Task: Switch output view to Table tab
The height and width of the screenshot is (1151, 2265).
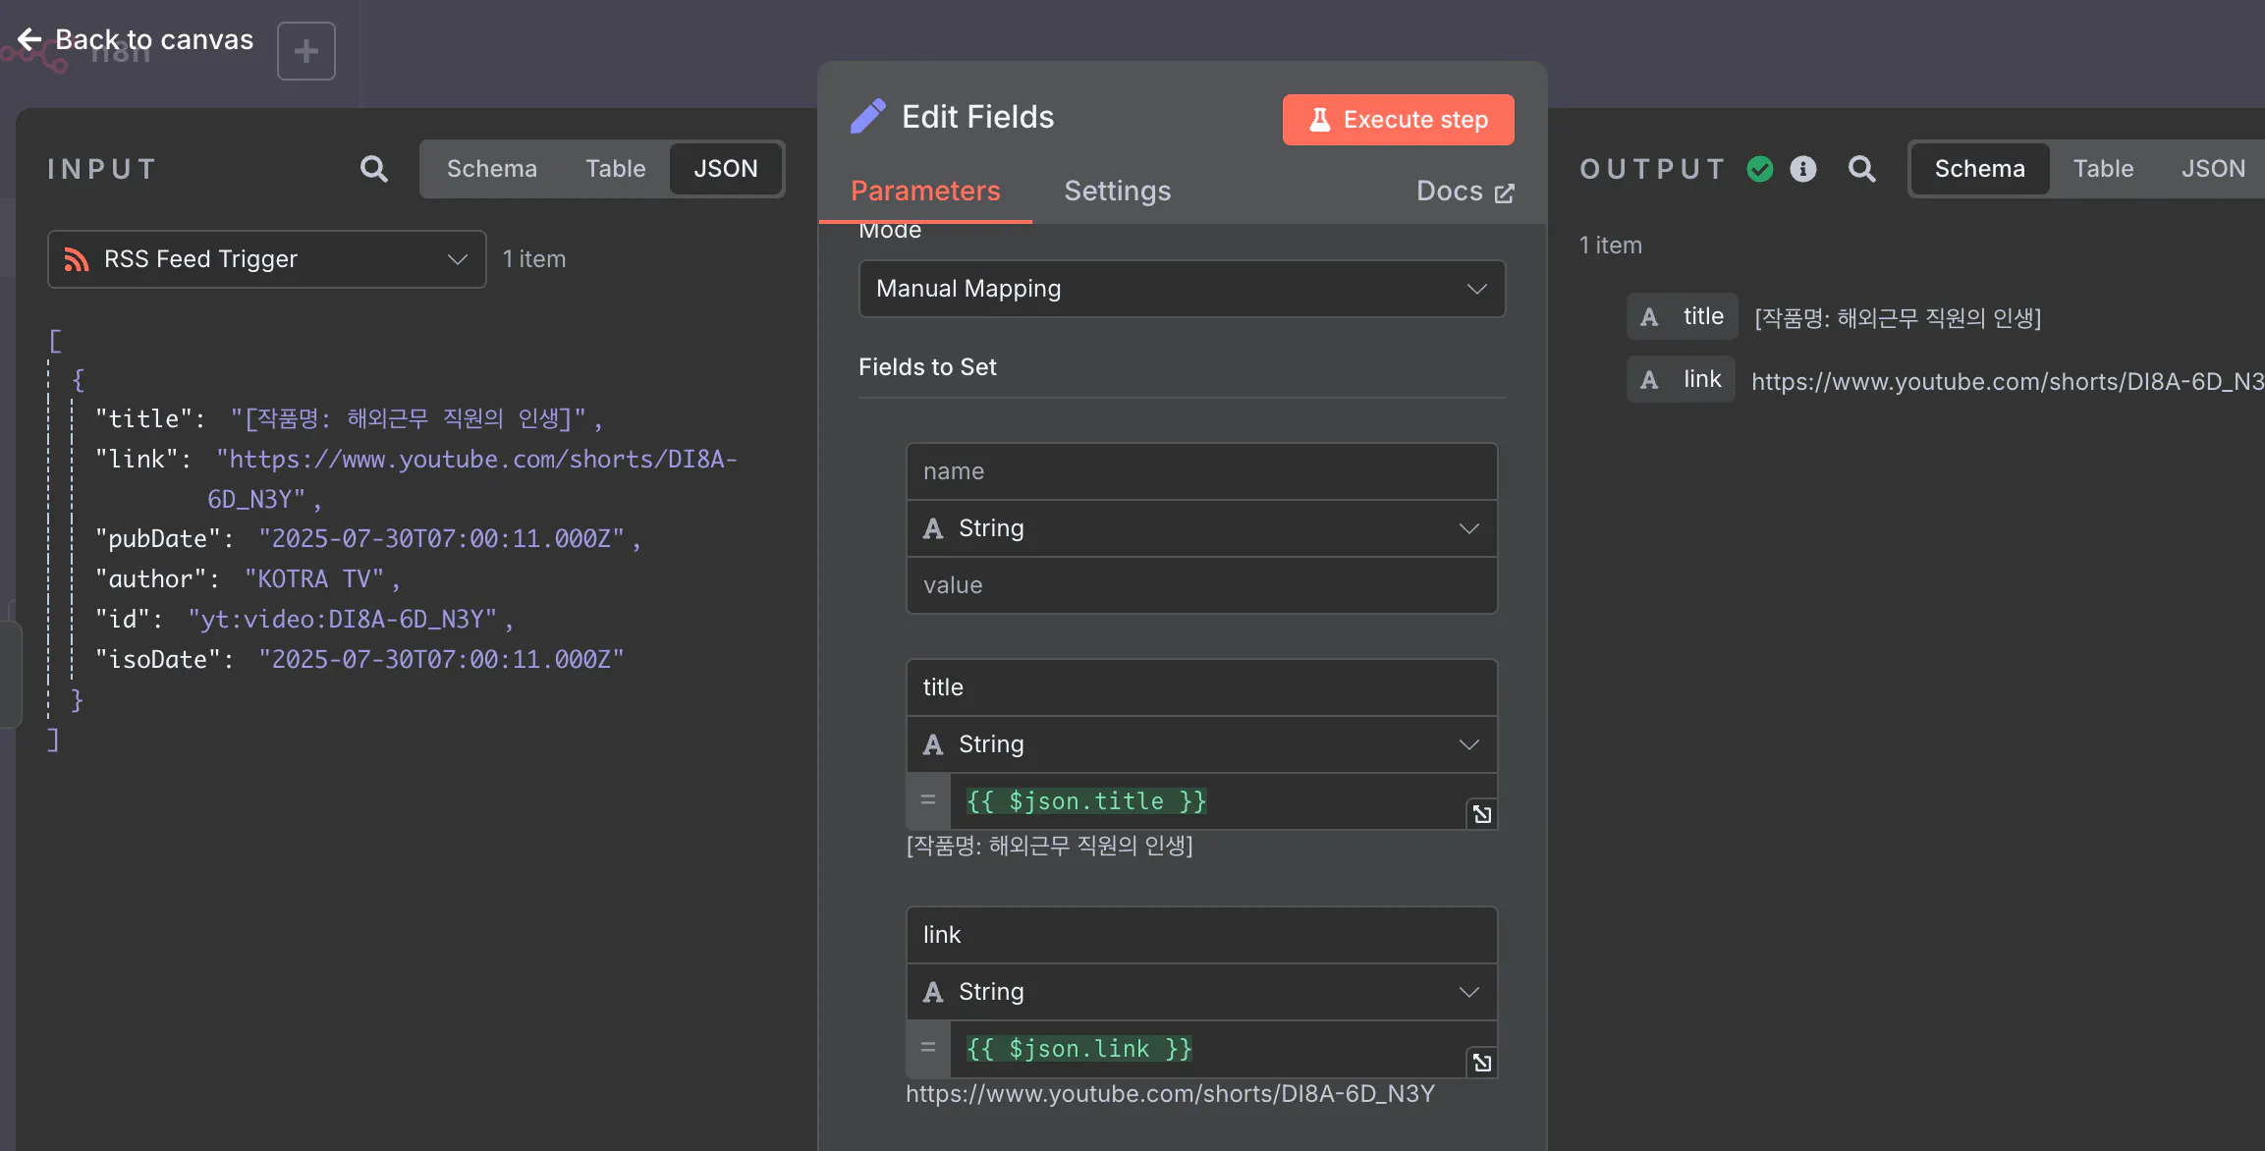Action: [2103, 169]
